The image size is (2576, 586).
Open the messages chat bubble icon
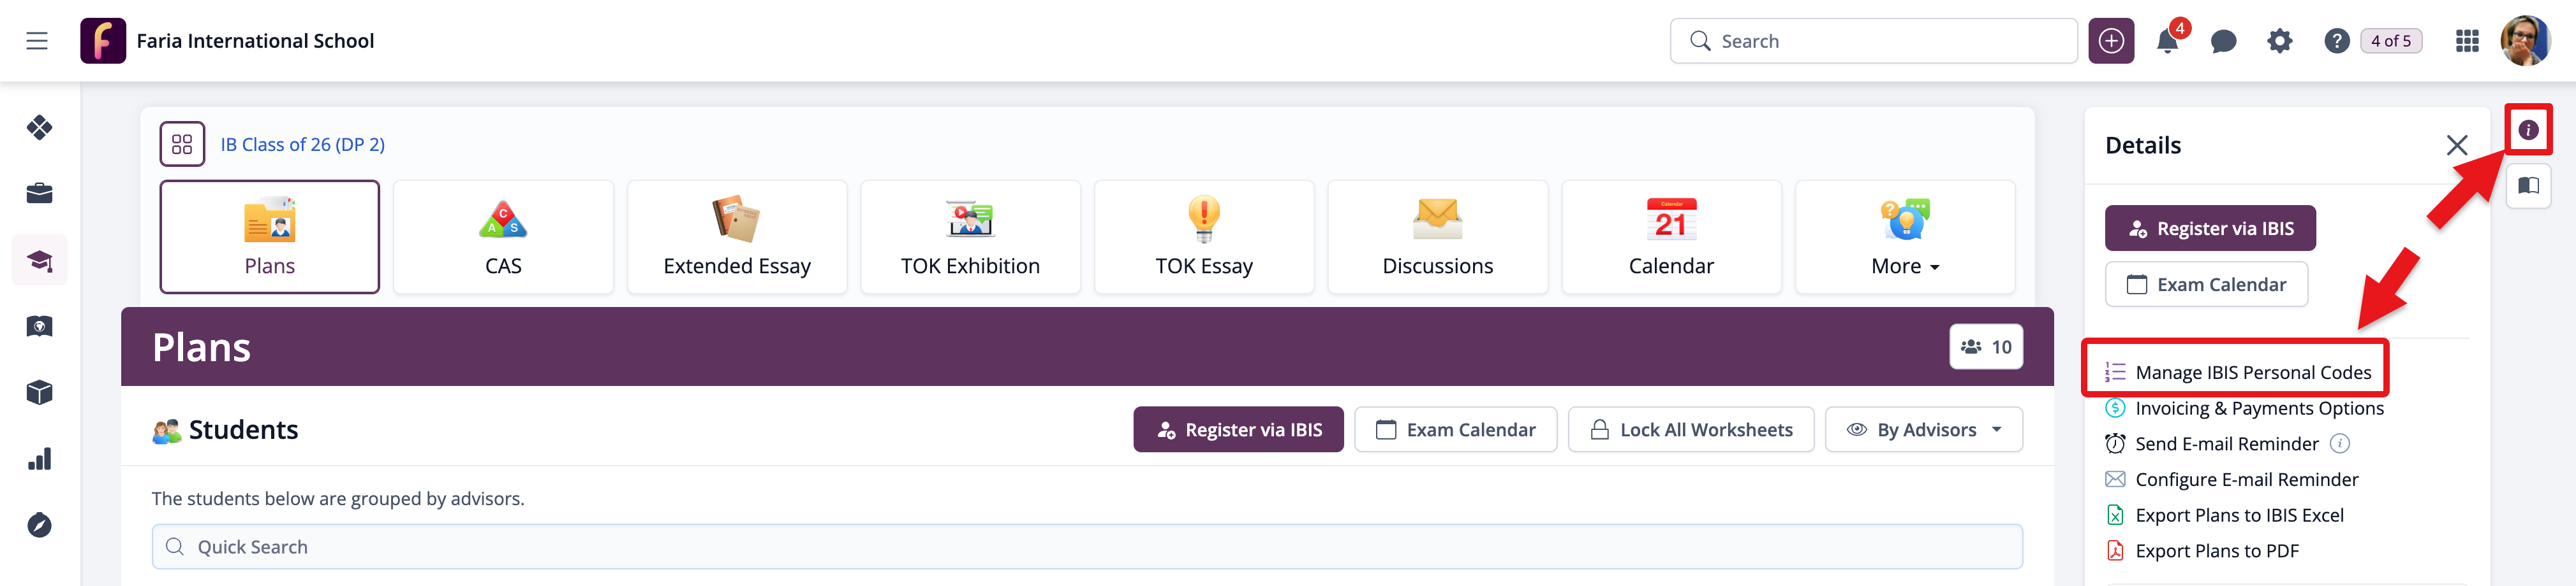[2223, 42]
